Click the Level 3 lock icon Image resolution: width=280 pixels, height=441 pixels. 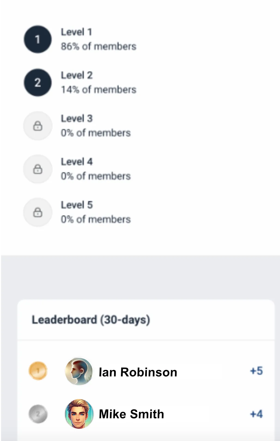38,126
